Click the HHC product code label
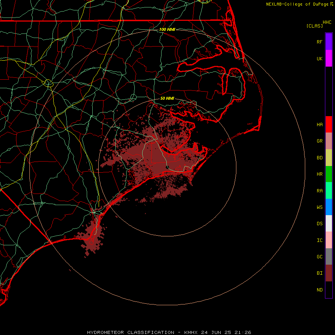The height and width of the screenshot is (335, 335). click(327, 22)
